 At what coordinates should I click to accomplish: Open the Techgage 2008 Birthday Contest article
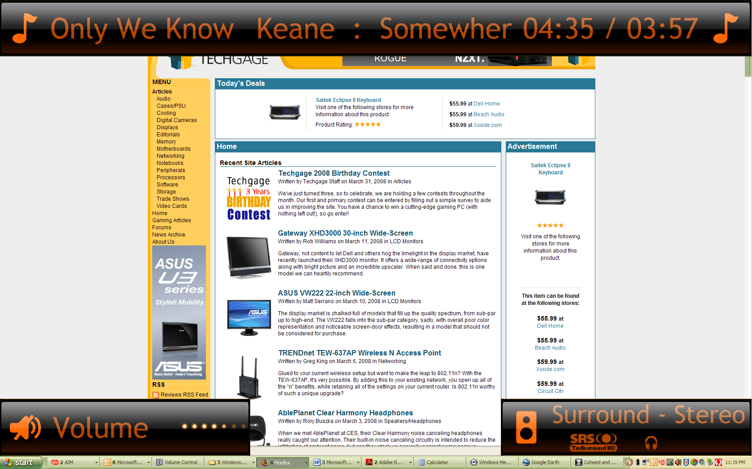click(334, 173)
